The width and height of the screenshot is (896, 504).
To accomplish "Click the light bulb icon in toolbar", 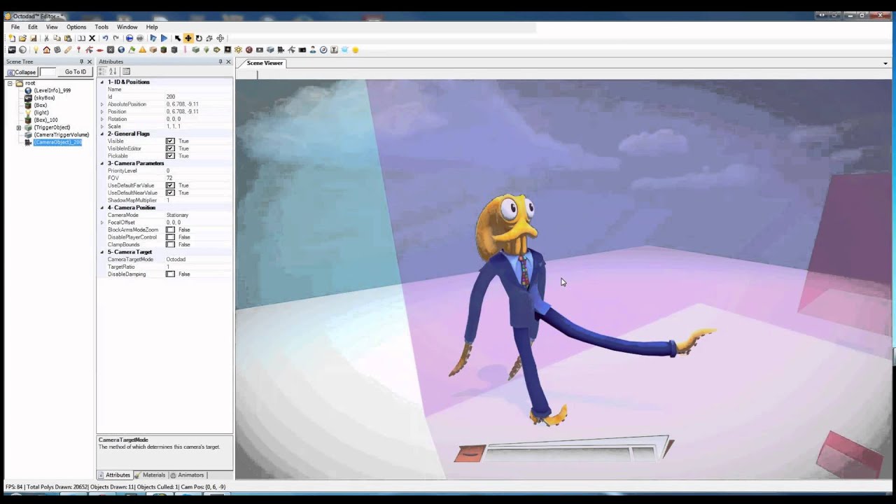I will 36,50.
